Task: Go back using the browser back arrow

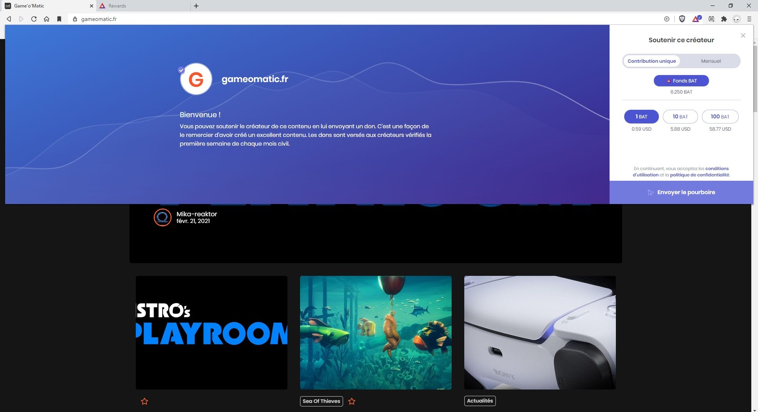Action: 9,19
